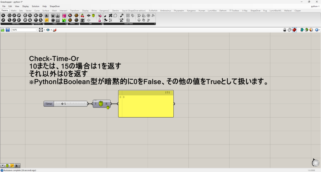Viewport: 321px width, 172px height.
Task: Open the Solution menu
Action: [35, 6]
